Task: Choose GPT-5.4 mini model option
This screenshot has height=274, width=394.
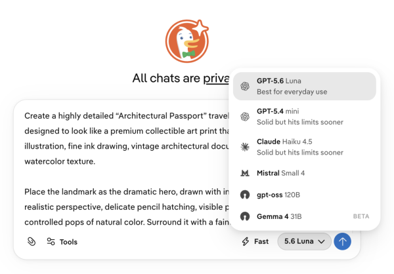Action: coord(305,117)
